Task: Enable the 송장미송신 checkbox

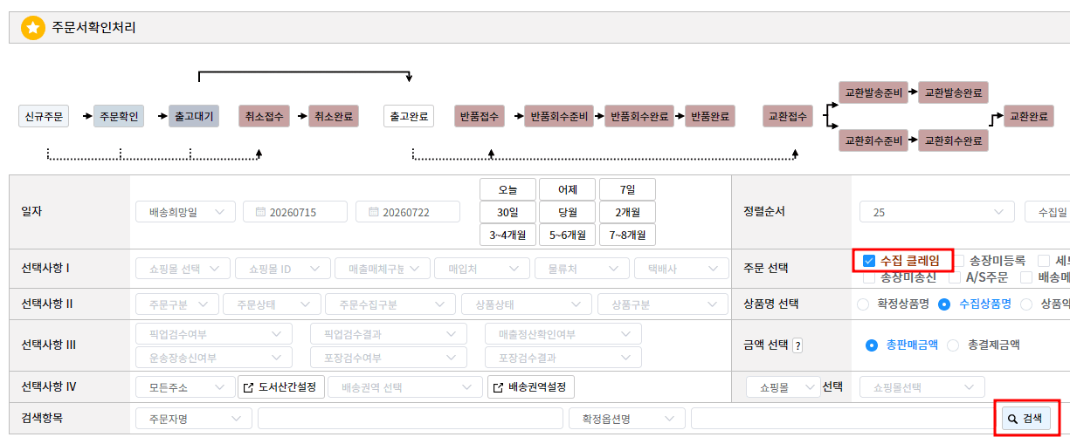Action: [869, 277]
